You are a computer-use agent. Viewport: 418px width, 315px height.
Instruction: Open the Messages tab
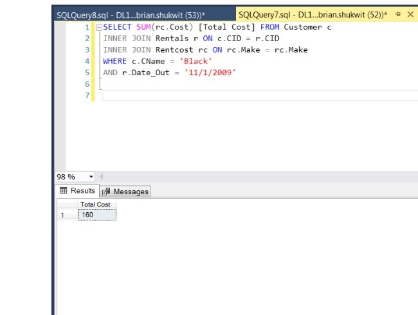125,192
